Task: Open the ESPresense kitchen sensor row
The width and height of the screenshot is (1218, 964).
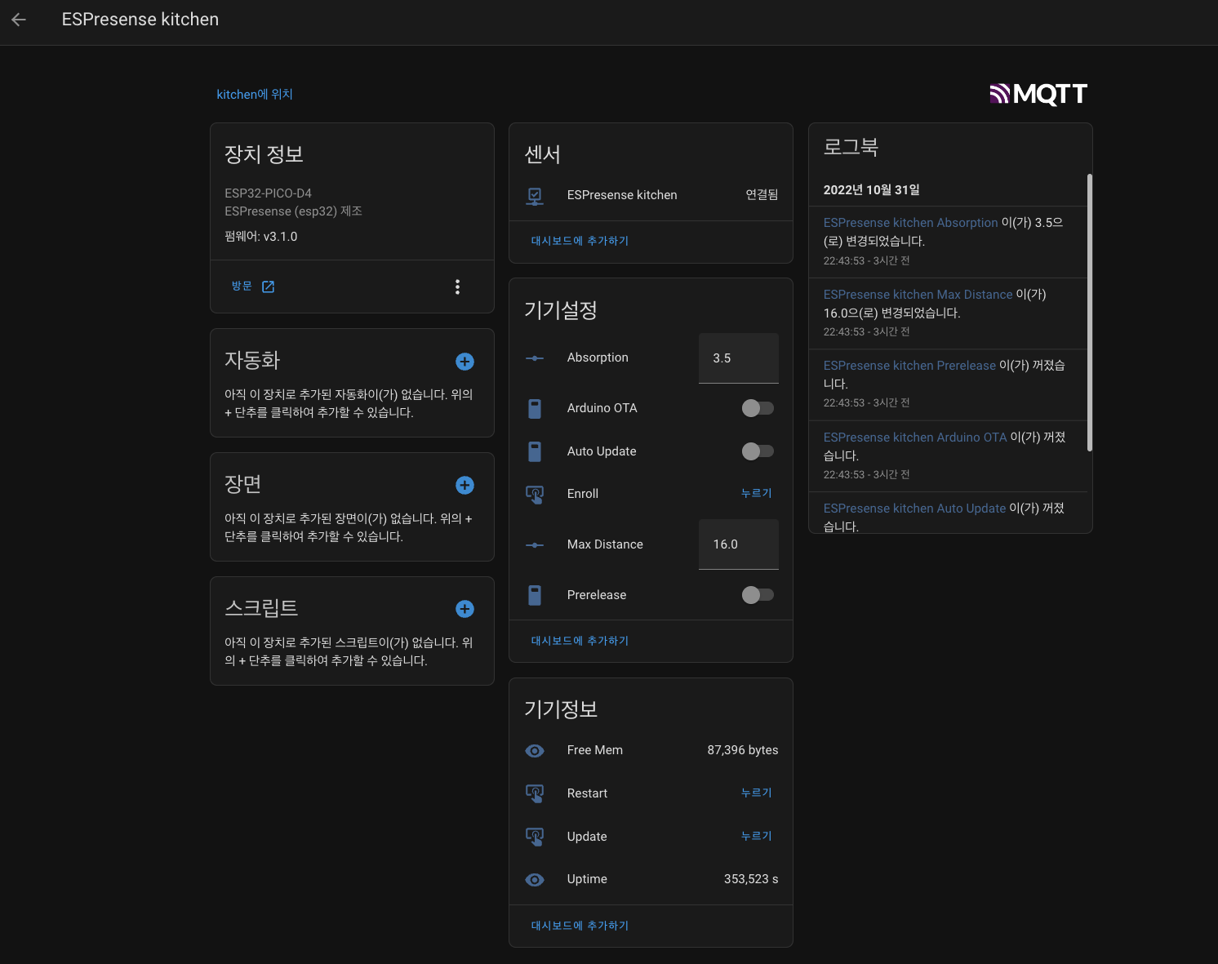Action: coord(651,195)
